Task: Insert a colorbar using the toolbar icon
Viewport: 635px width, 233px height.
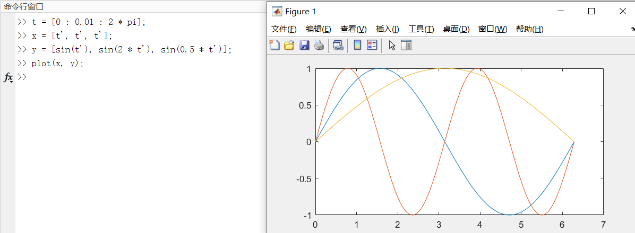Action: point(357,45)
